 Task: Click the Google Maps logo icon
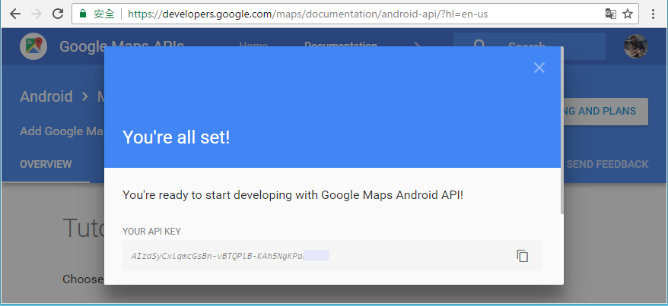point(33,46)
